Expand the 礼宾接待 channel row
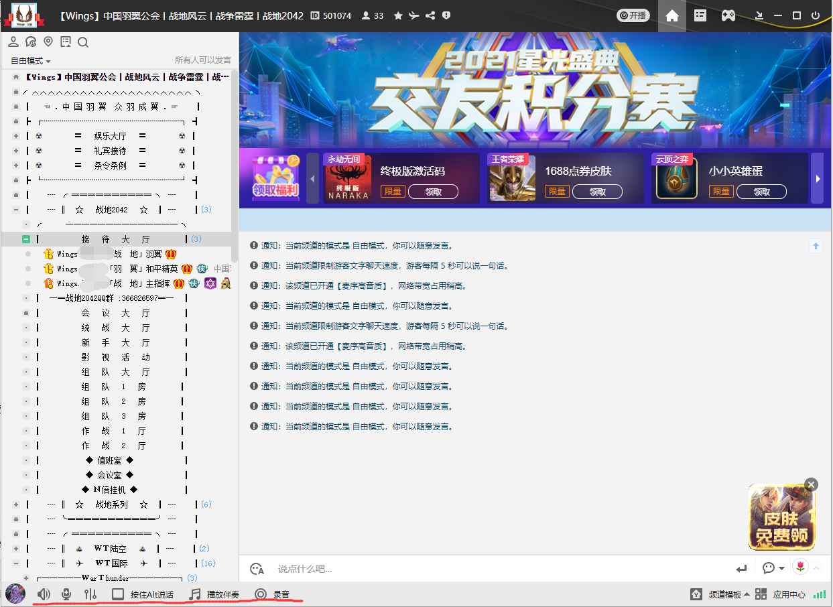Screen dimensions: 833x607 point(16,151)
